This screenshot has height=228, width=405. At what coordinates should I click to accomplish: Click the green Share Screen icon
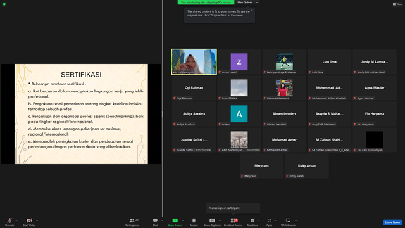point(175,220)
